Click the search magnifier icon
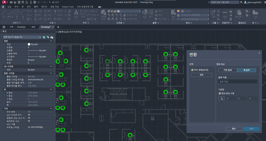 coord(241,2)
